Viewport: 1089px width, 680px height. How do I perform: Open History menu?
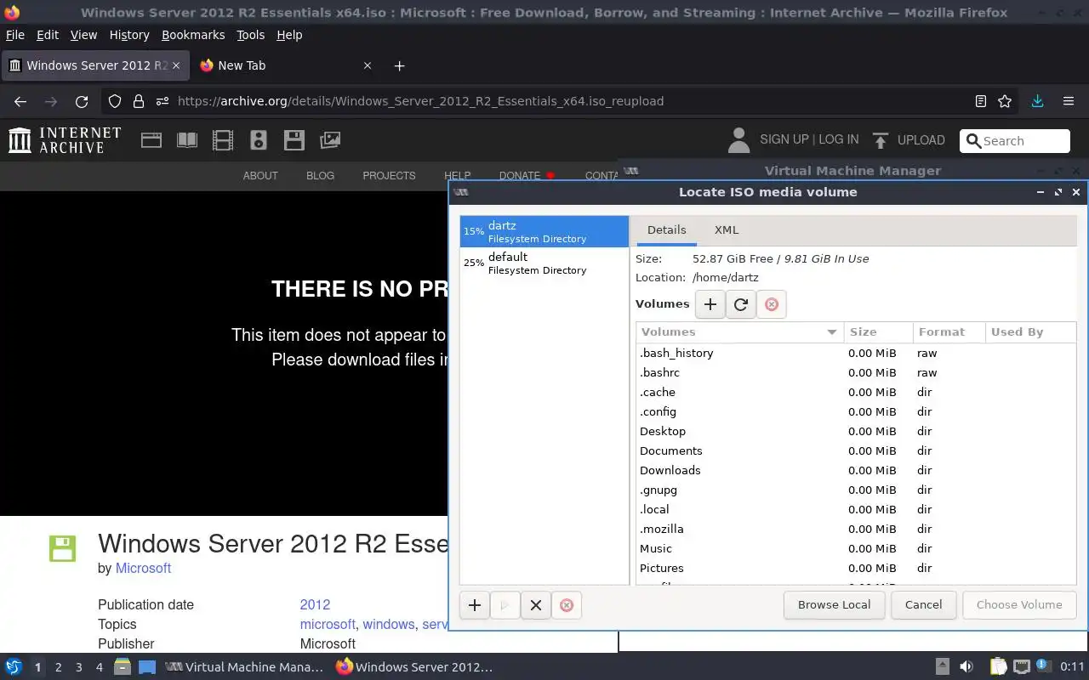(129, 35)
